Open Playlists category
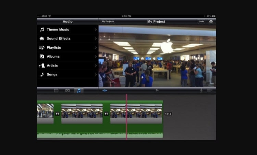257x155 pixels. pyautogui.click(x=68, y=48)
